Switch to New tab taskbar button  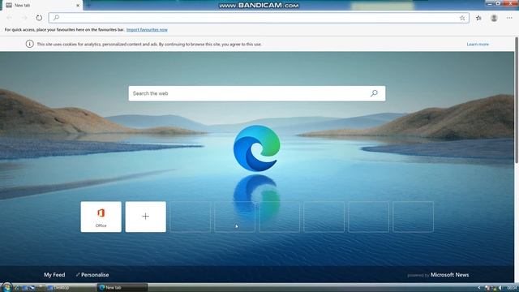[x=122, y=287]
